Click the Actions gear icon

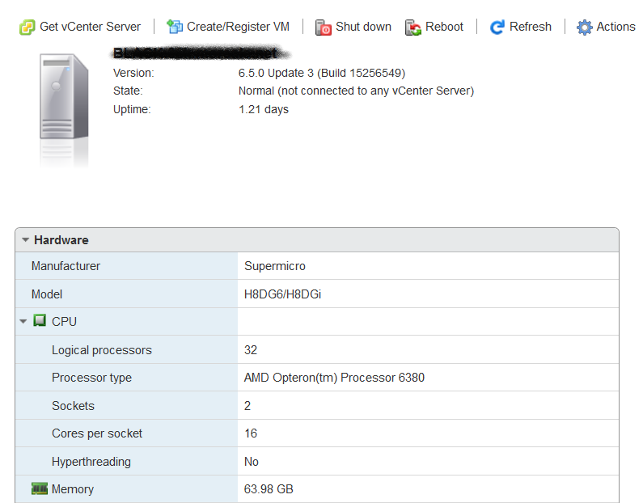(x=584, y=27)
